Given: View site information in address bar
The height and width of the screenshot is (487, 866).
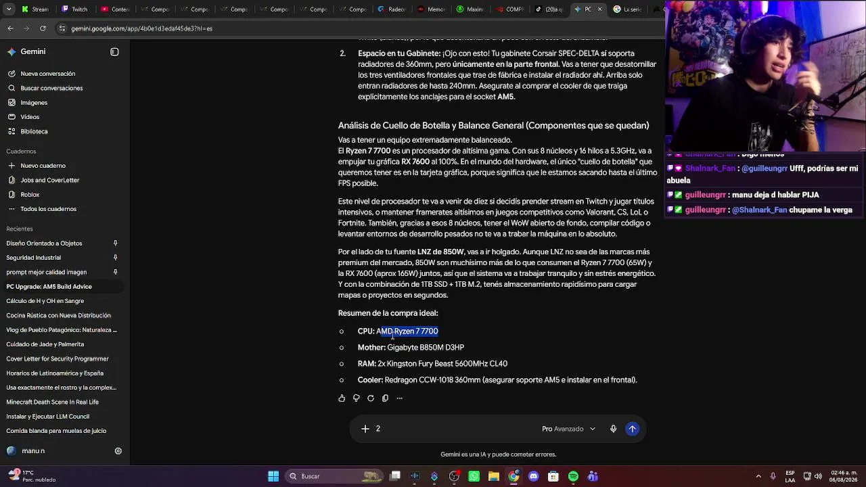Looking at the screenshot, I should point(62,28).
